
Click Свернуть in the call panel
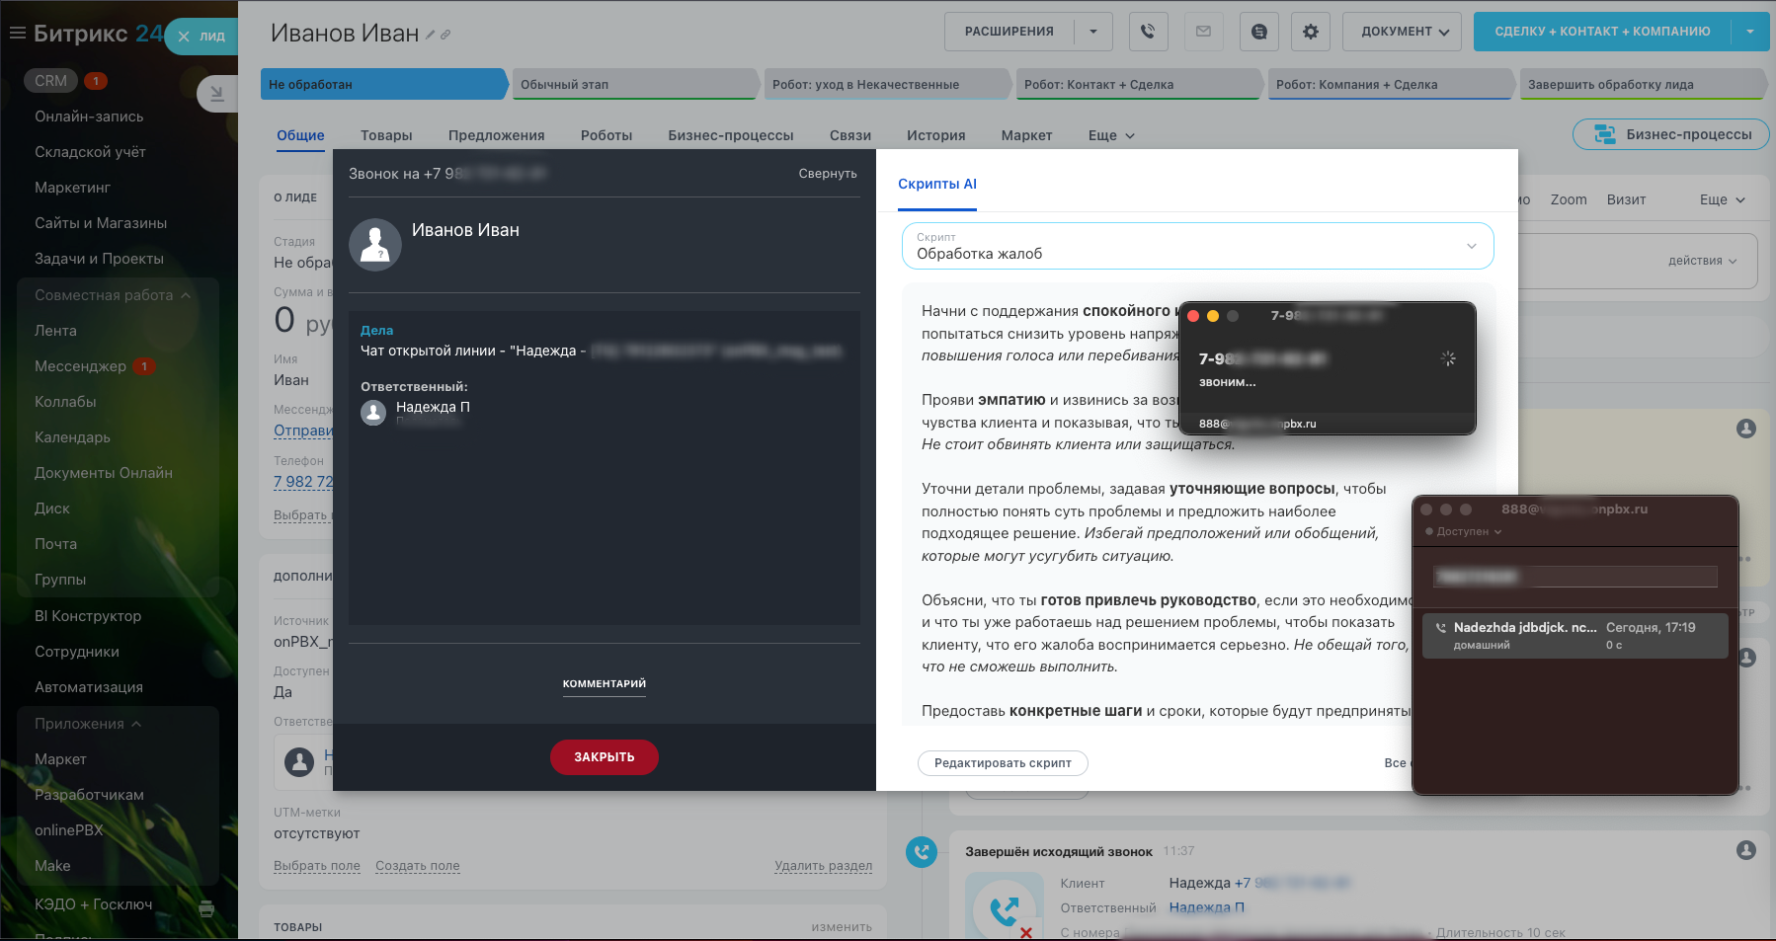(828, 174)
